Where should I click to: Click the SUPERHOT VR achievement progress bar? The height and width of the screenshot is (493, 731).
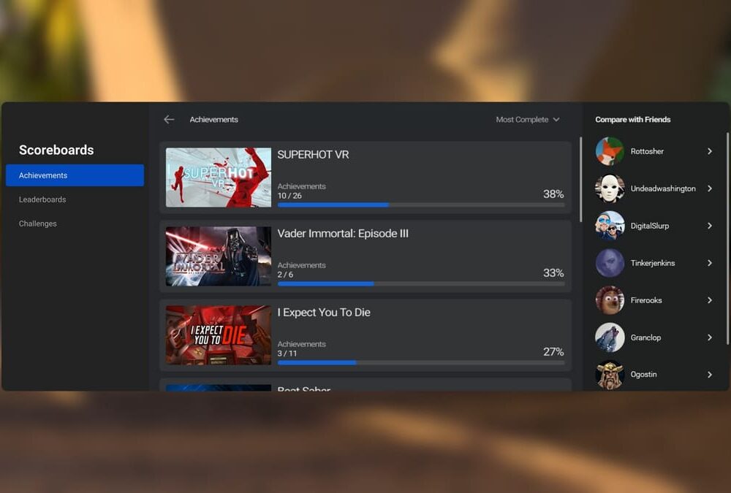pyautogui.click(x=421, y=205)
